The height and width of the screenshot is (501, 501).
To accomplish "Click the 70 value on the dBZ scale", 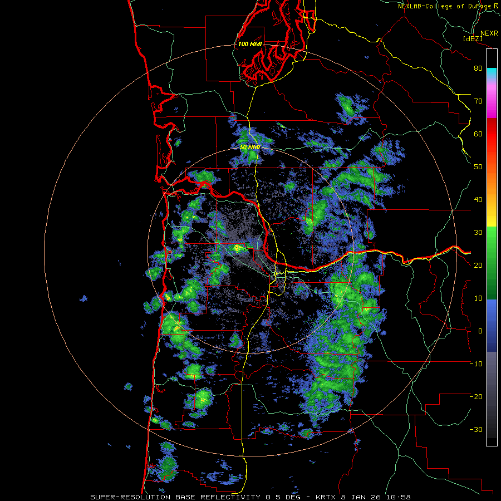I will 478,101.
